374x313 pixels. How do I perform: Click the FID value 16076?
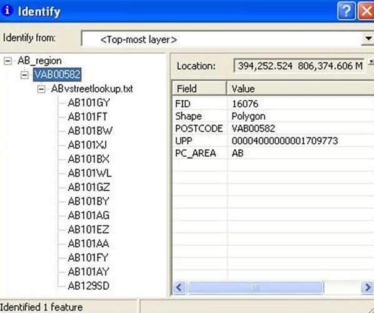click(245, 104)
